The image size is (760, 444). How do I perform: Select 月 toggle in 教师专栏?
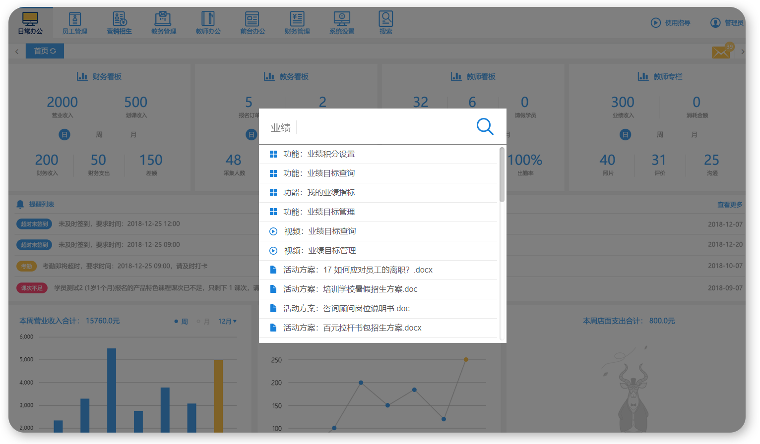tap(694, 135)
